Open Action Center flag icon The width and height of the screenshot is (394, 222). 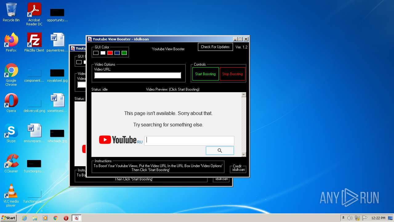[364, 218]
